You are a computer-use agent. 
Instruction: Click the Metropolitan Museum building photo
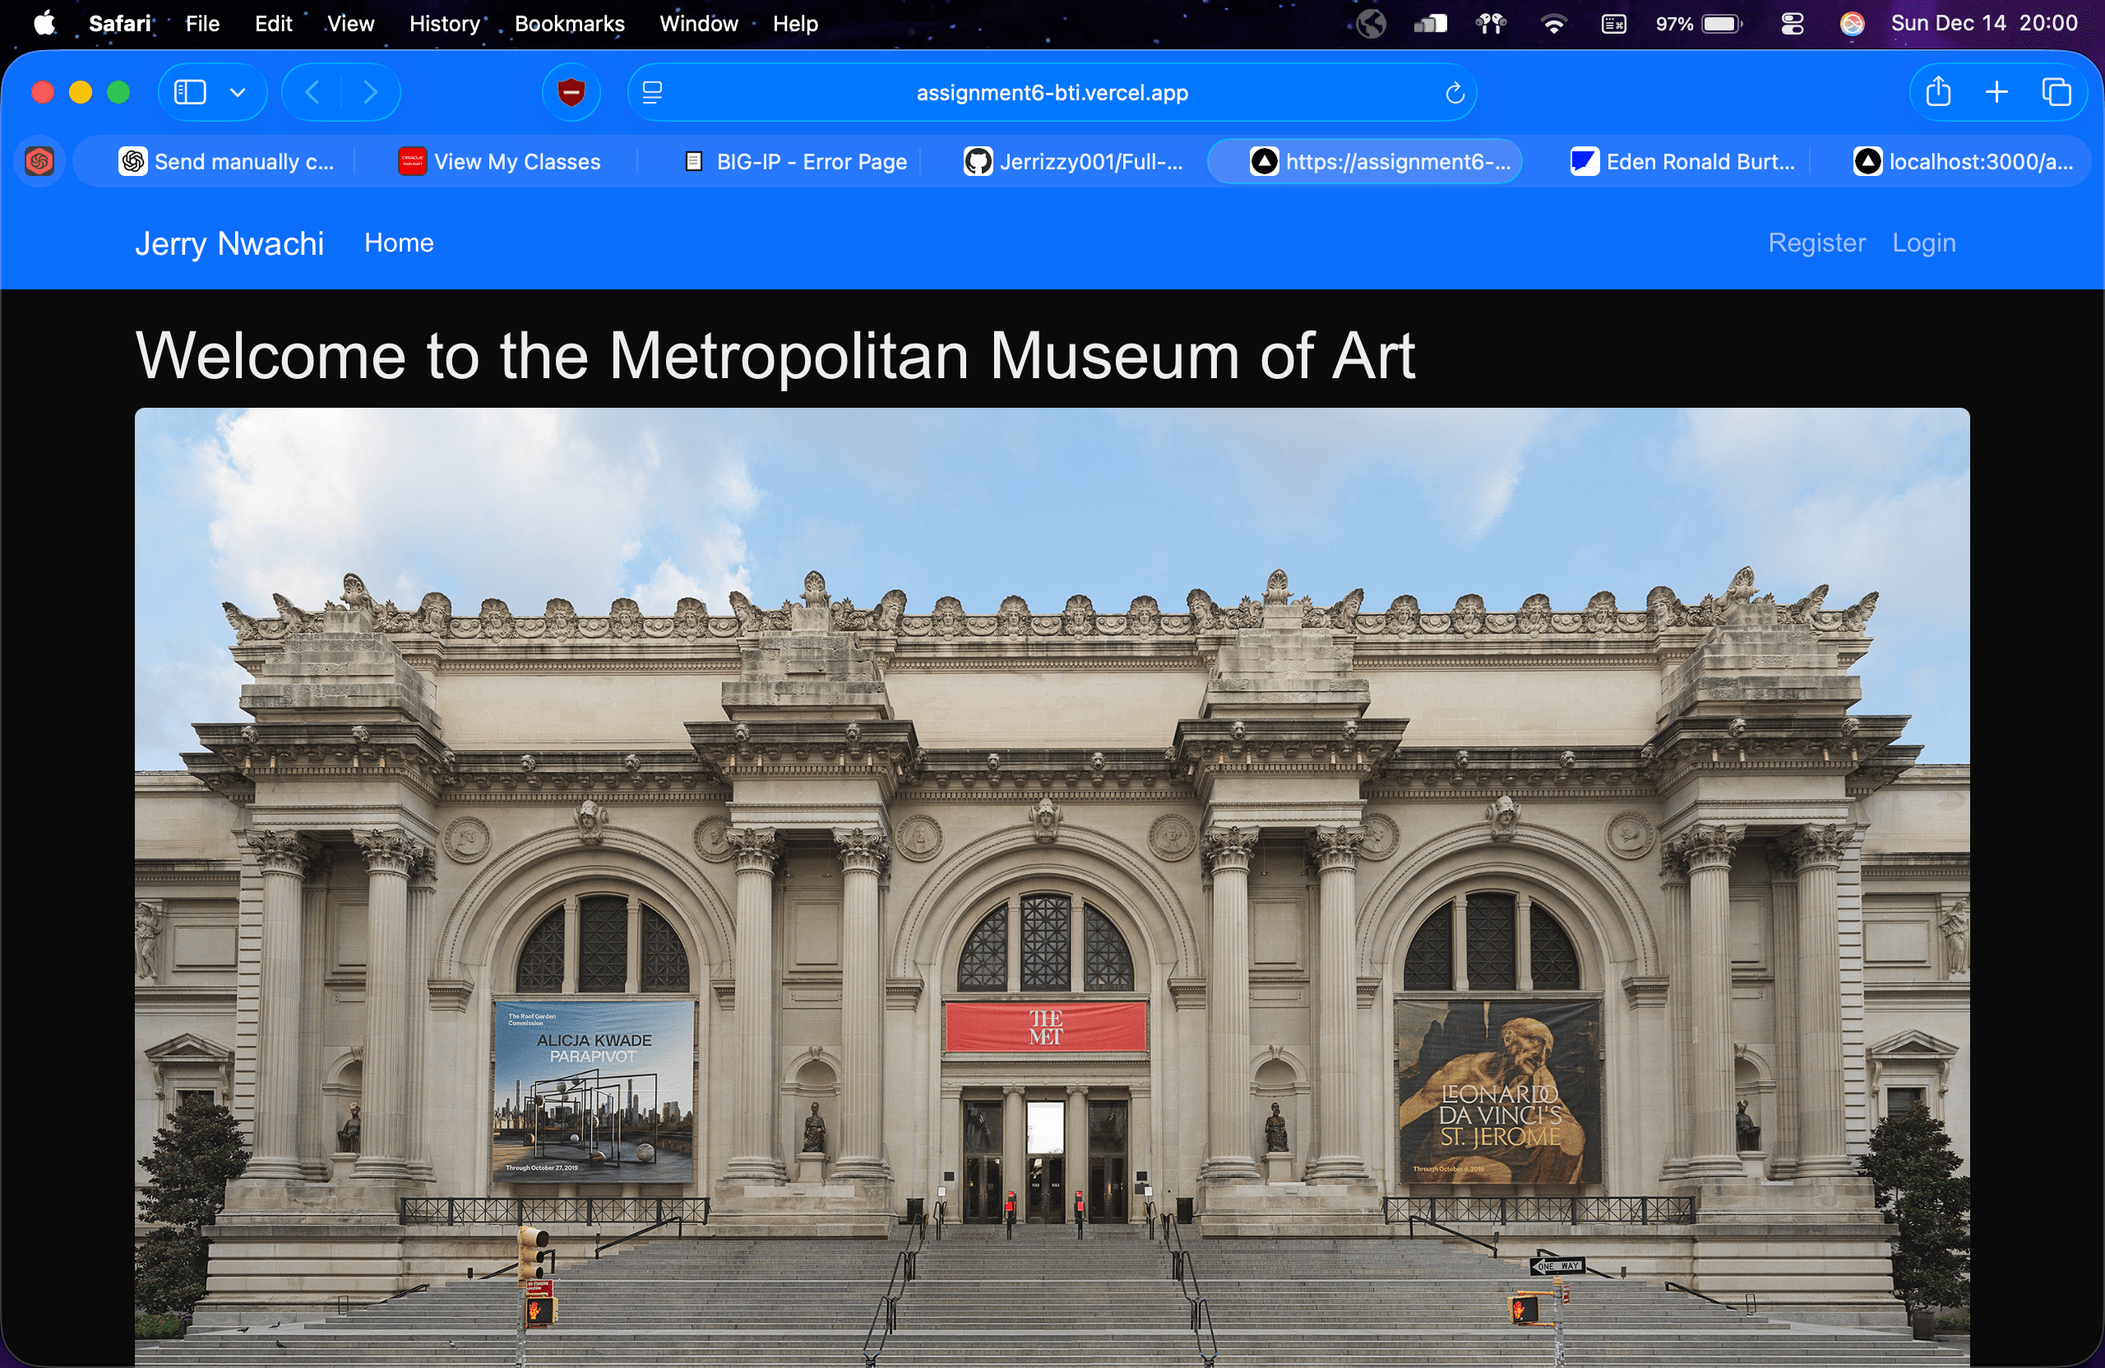[x=1052, y=887]
